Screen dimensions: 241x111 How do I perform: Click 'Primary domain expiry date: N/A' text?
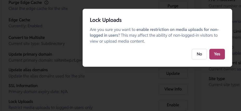(x=38, y=92)
